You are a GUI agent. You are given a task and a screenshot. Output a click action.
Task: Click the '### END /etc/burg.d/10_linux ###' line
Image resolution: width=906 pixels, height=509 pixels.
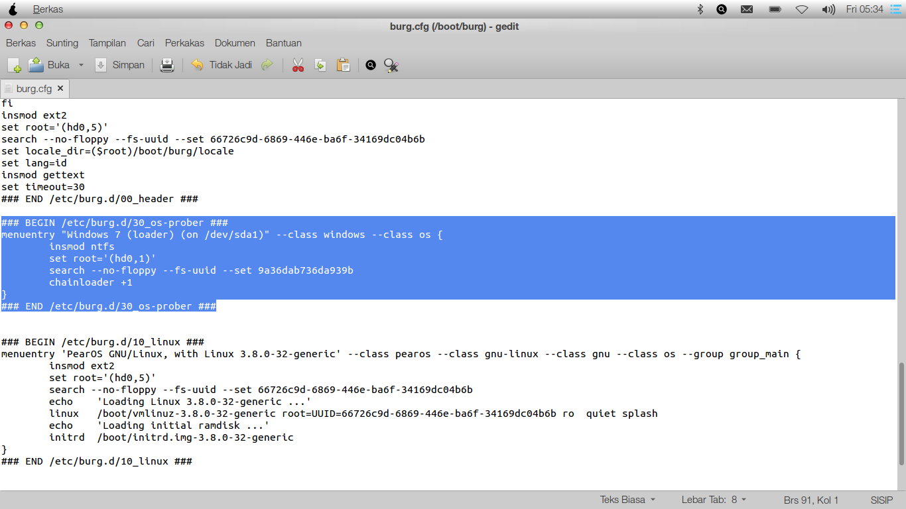97,461
